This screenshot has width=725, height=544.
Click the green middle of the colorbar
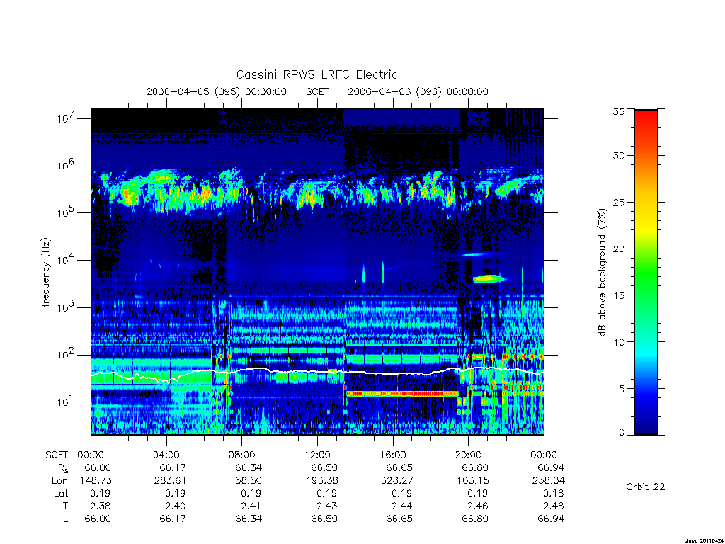tap(646, 273)
